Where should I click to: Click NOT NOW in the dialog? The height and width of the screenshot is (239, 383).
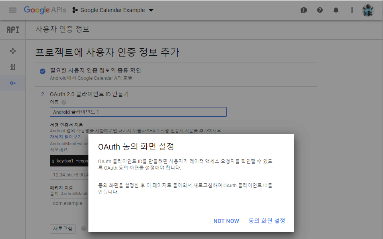(x=226, y=221)
